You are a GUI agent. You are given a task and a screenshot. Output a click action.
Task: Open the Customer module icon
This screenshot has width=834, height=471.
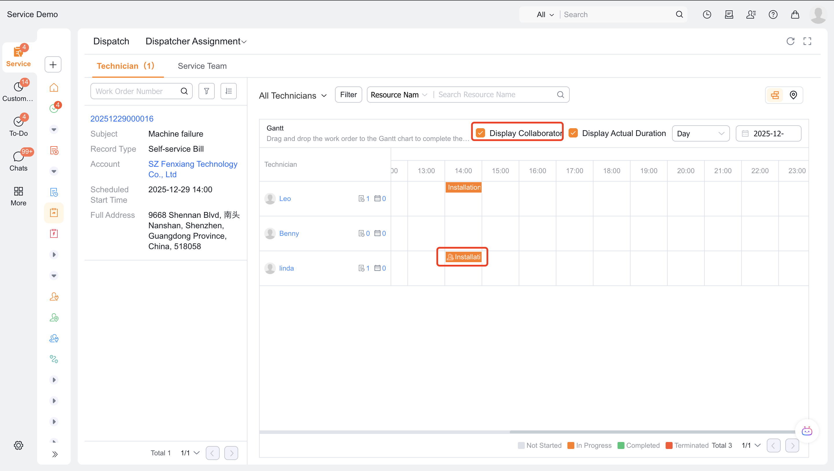[19, 86]
